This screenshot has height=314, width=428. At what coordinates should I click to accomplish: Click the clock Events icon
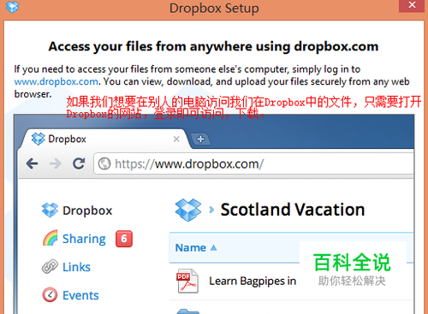coord(50,294)
